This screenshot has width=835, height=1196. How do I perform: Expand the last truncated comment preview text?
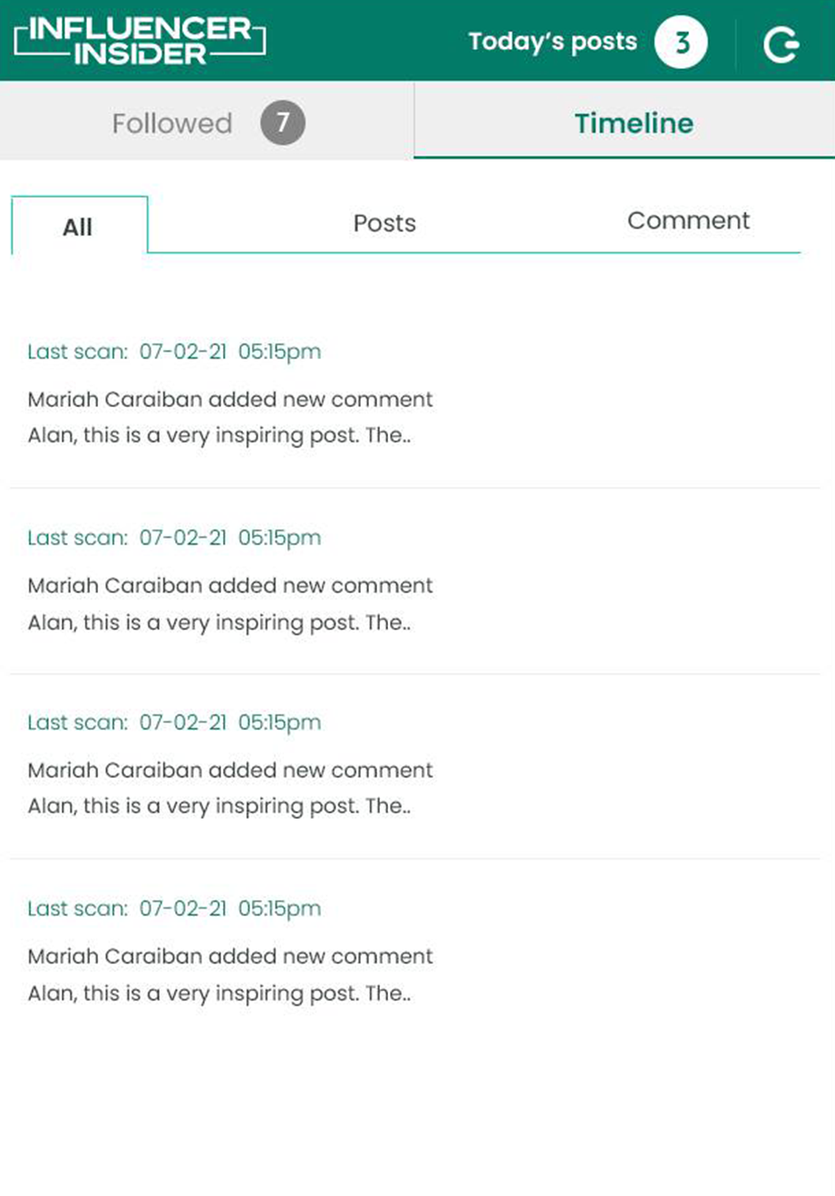(x=219, y=994)
